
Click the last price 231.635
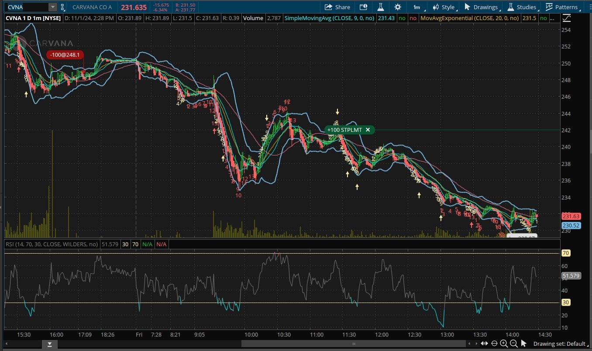(x=134, y=7)
